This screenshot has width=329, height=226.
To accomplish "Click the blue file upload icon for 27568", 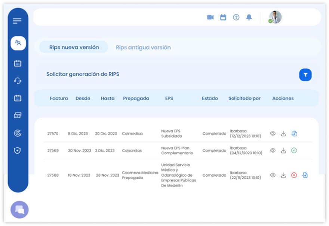I will 305,175.
